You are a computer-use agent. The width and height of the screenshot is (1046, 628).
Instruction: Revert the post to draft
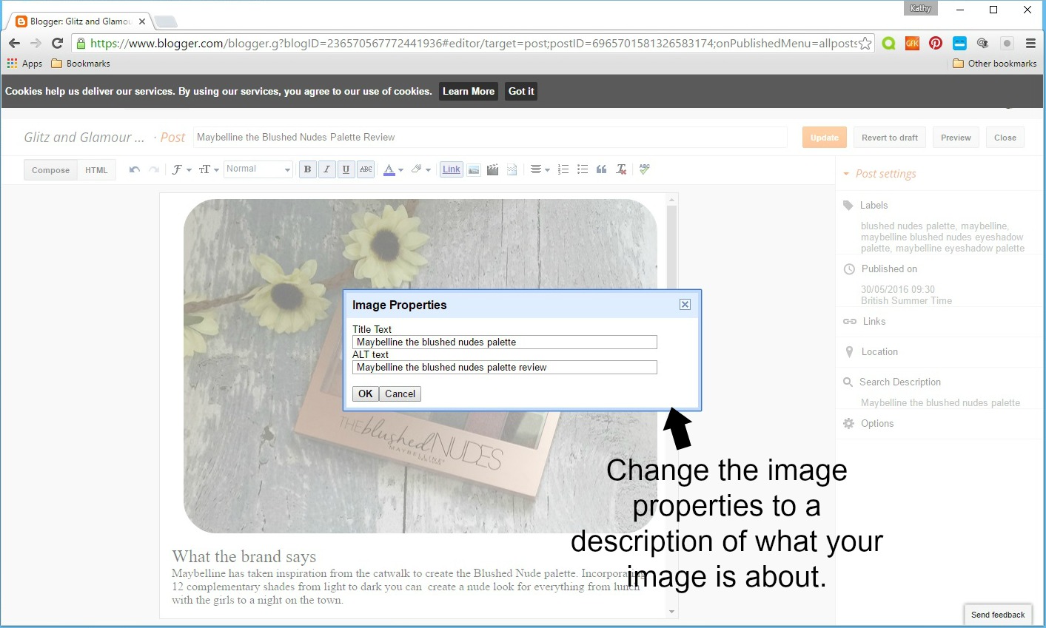coord(889,137)
